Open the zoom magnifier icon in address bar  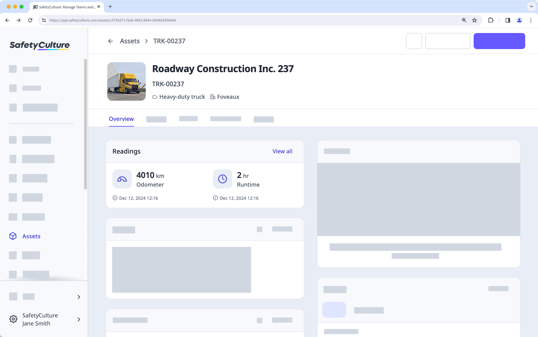[464, 20]
